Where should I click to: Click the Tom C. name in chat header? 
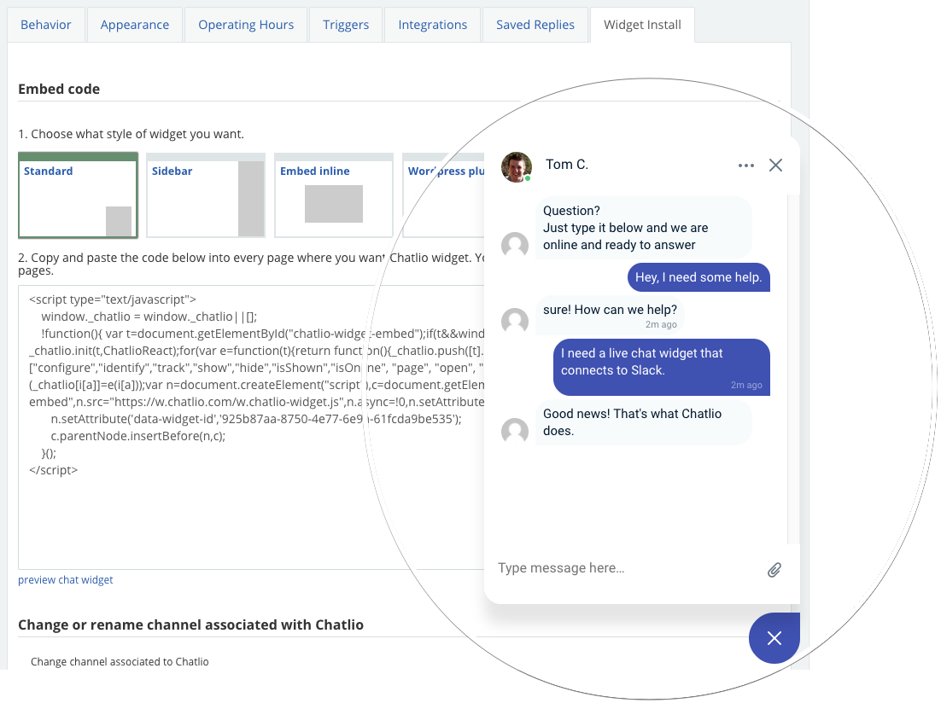pyautogui.click(x=566, y=165)
